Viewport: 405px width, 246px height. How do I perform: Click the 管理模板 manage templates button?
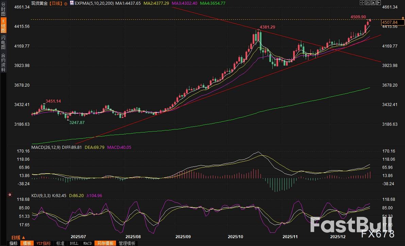[x=127, y=243]
